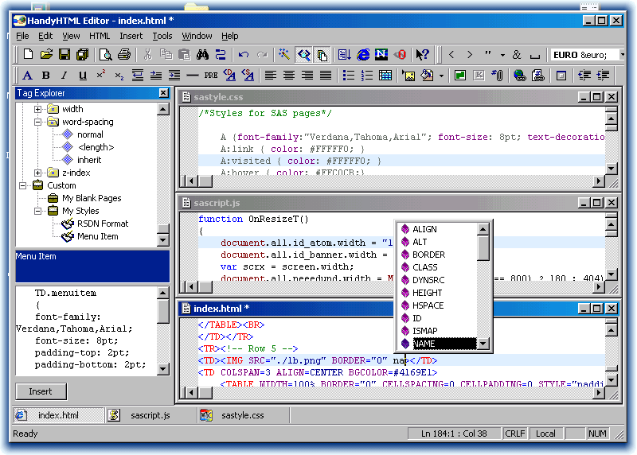The image size is (637, 455).
Task: Open the HTML menu
Action: click(x=100, y=36)
